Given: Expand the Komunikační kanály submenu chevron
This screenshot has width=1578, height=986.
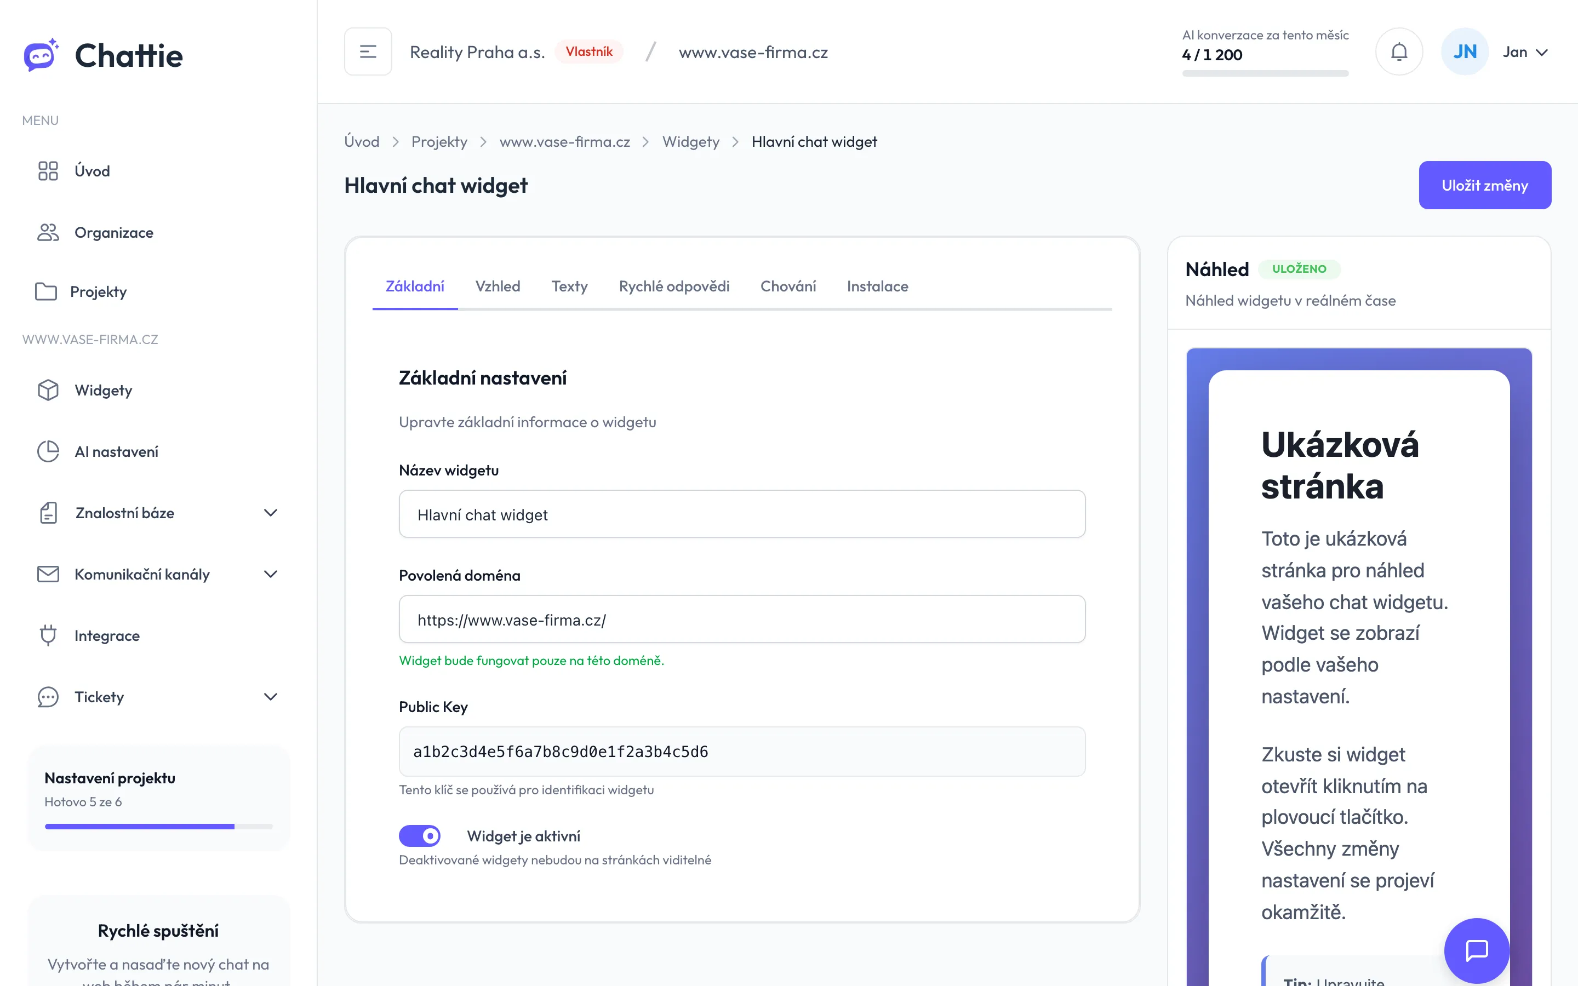Looking at the screenshot, I should pyautogui.click(x=270, y=574).
